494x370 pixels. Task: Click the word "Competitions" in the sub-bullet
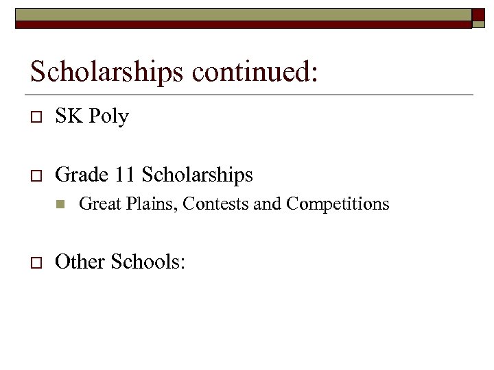338,204
